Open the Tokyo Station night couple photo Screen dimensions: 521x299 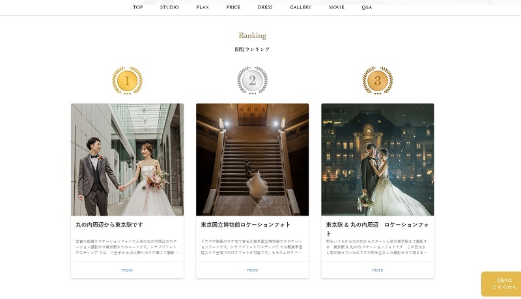coord(378,160)
